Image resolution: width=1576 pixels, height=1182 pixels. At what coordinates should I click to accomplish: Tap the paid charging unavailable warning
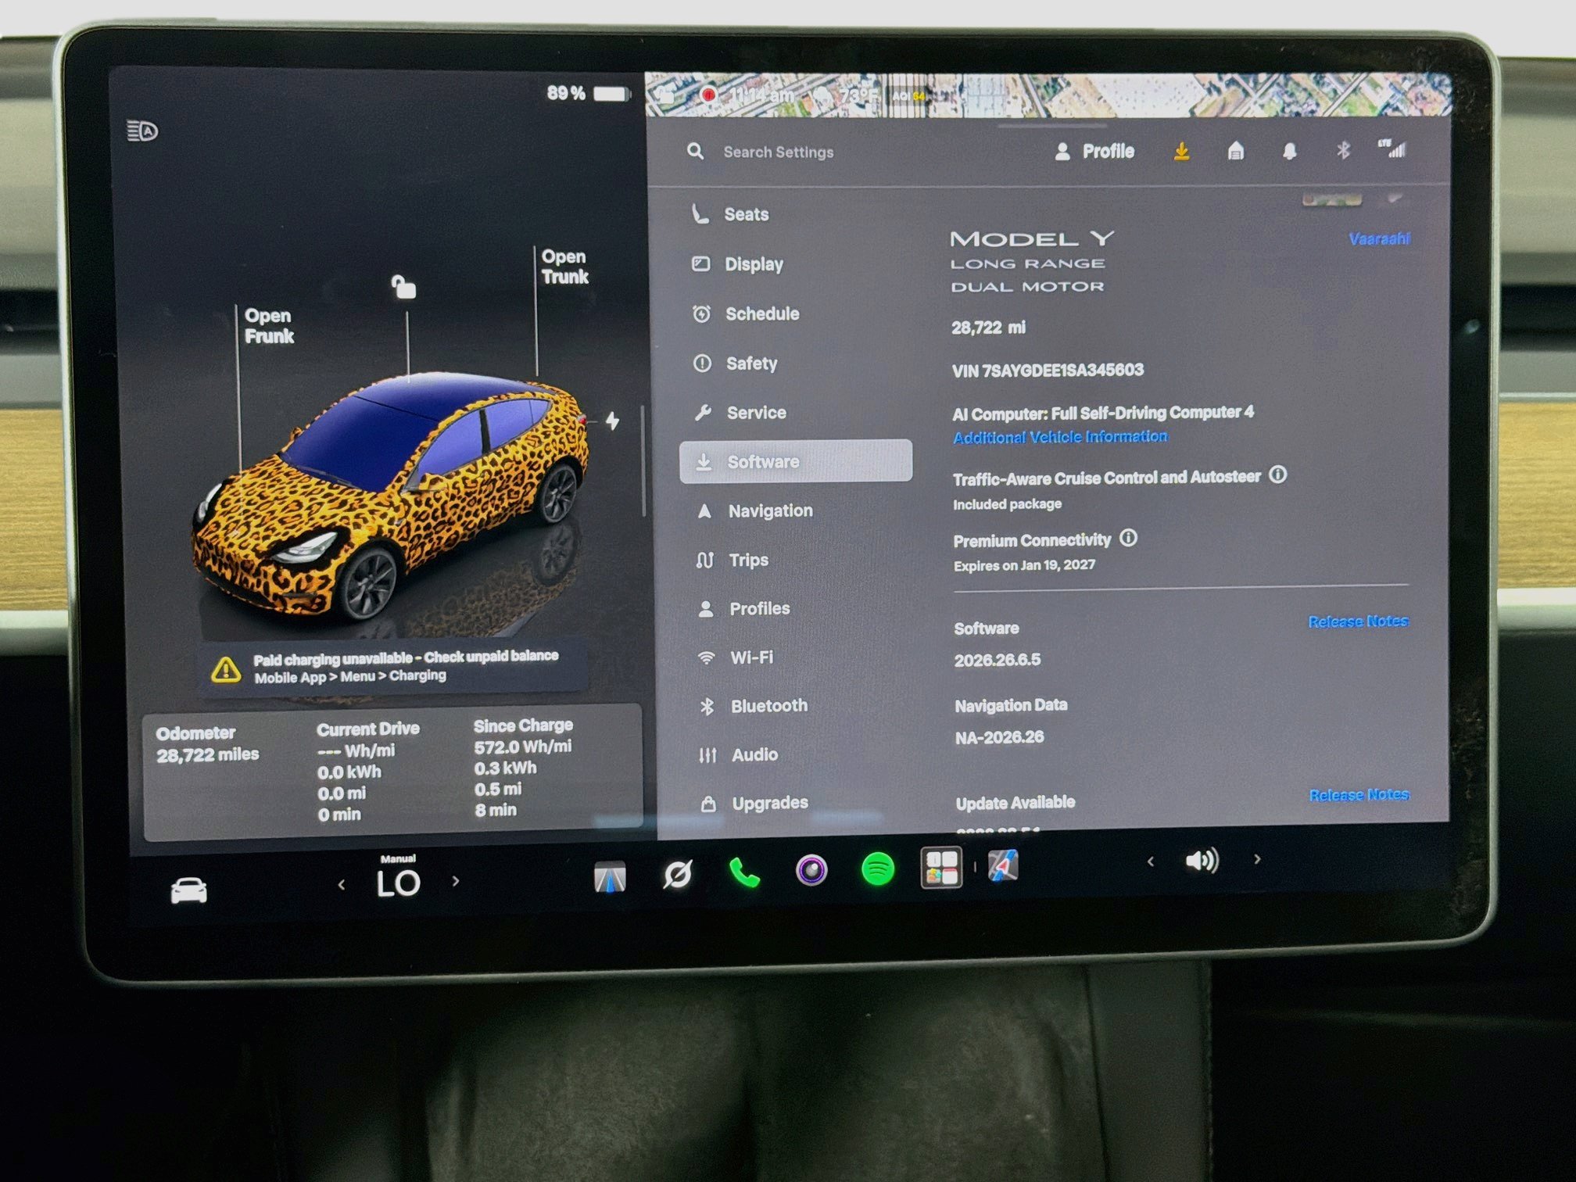(391, 667)
